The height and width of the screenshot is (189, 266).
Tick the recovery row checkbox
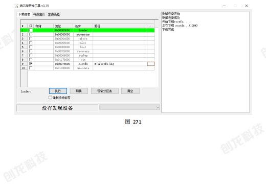tap(31, 51)
